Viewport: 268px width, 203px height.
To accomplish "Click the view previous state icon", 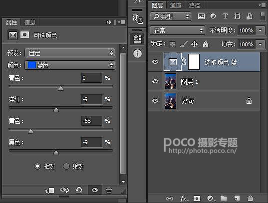I will pyautogui.click(x=64, y=190).
